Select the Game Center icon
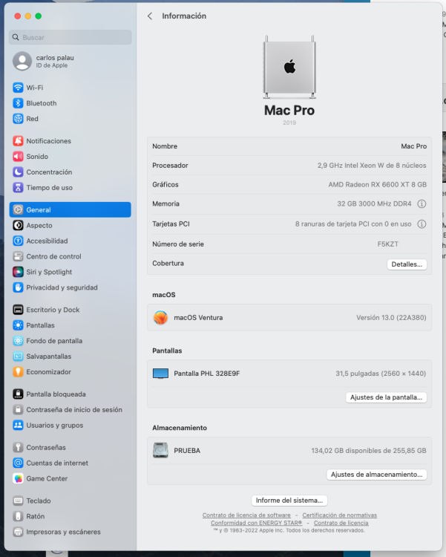The height and width of the screenshot is (557, 446). [18, 478]
